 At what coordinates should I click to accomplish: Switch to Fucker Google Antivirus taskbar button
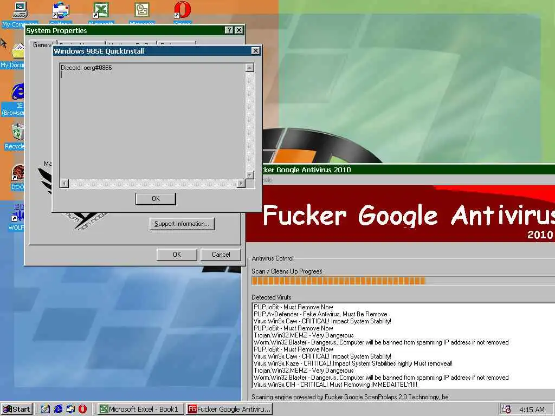point(229,409)
